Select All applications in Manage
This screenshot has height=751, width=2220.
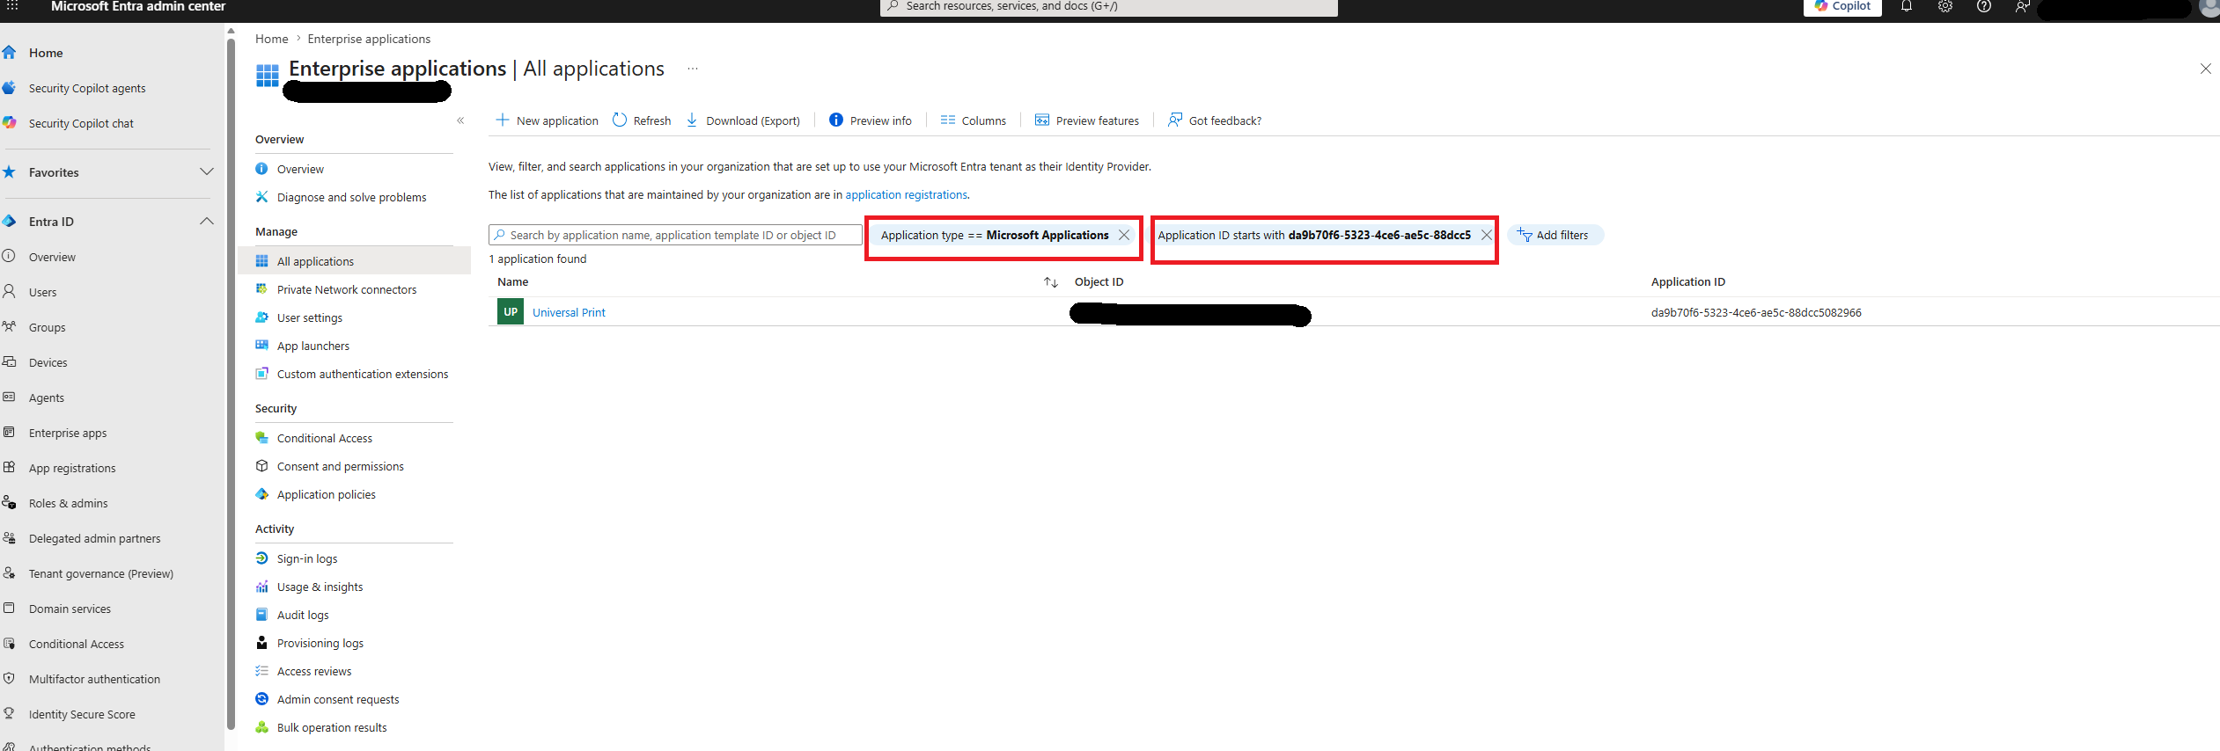click(315, 261)
